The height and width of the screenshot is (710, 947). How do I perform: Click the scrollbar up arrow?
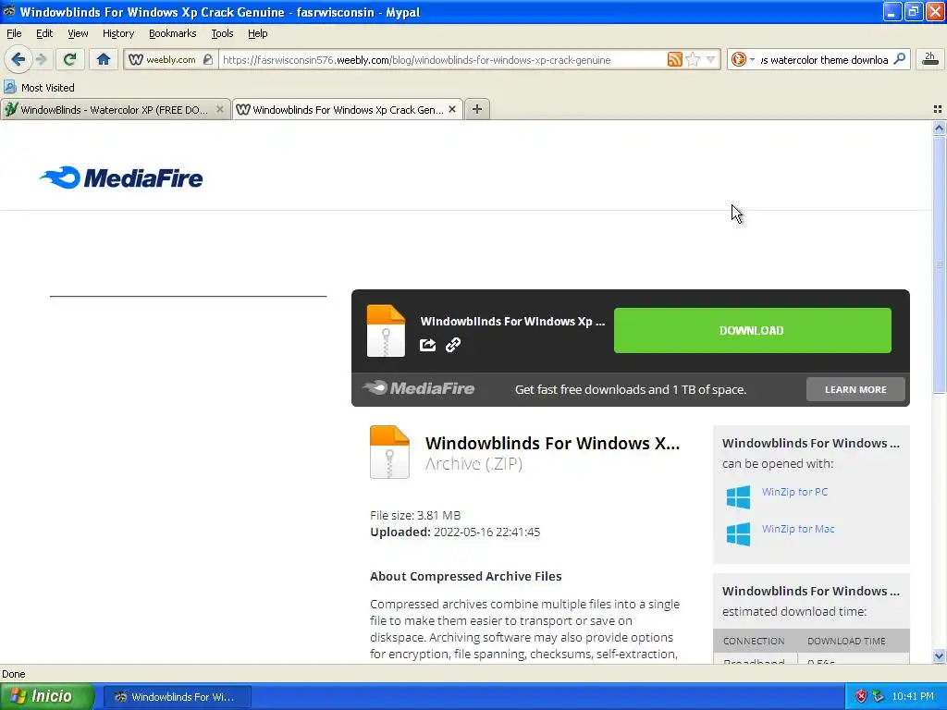[939, 128]
